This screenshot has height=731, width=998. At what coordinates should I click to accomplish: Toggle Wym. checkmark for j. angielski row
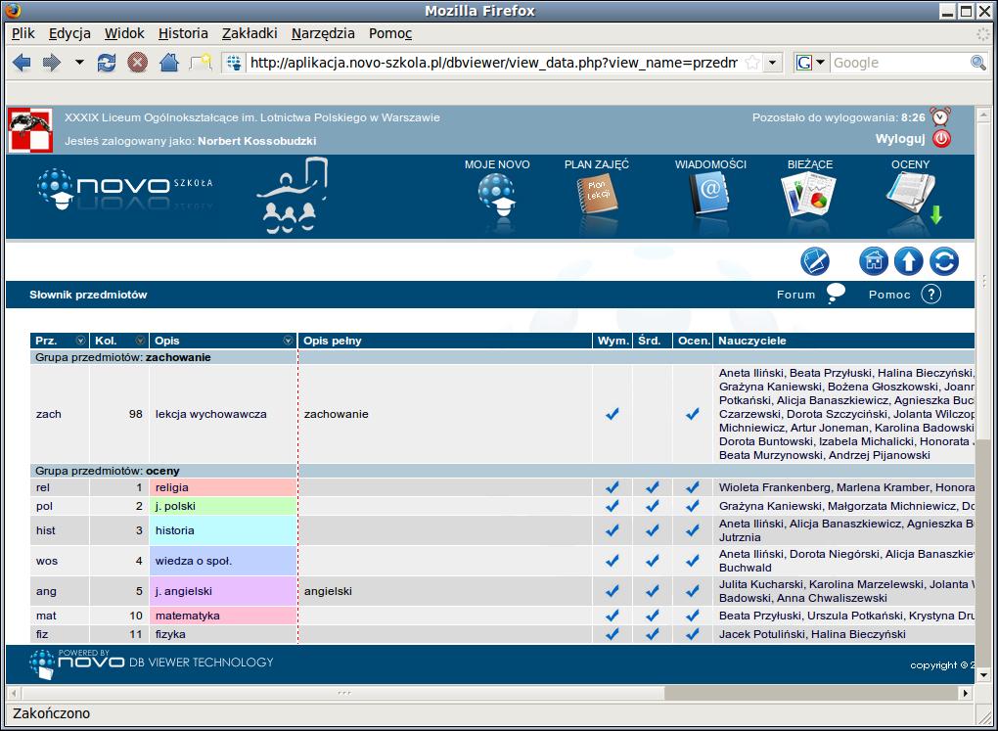coord(612,591)
